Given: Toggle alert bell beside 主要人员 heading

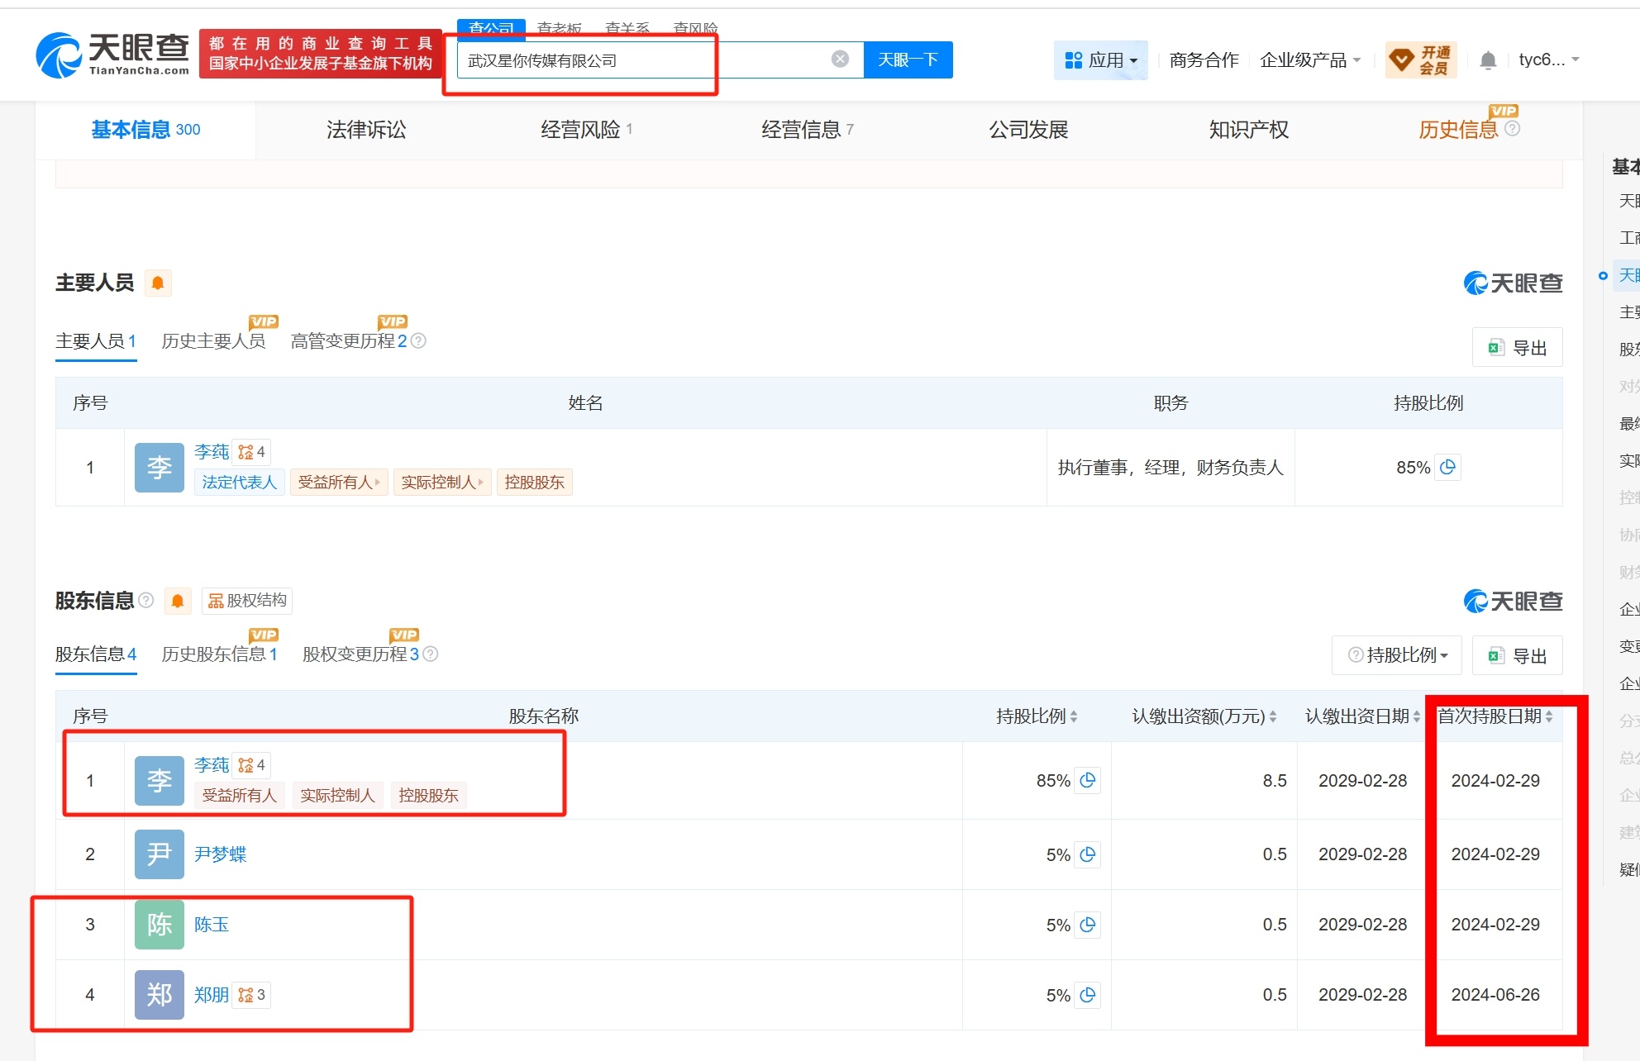Looking at the screenshot, I should coord(158,283).
